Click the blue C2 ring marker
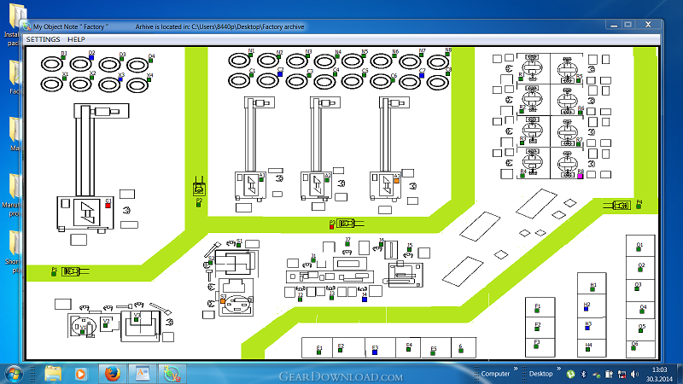This screenshot has width=683, height=384. pyautogui.click(x=280, y=75)
